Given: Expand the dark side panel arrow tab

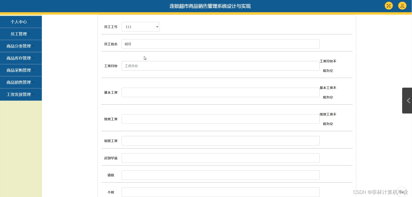Looking at the screenshot, I should [407, 101].
